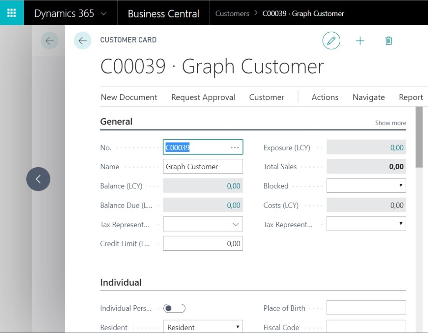
Task: Open the Resident dropdown
Action: (x=203, y=327)
